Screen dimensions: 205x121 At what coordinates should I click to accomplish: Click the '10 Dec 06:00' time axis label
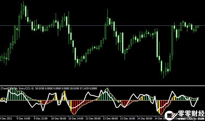tap(58, 119)
